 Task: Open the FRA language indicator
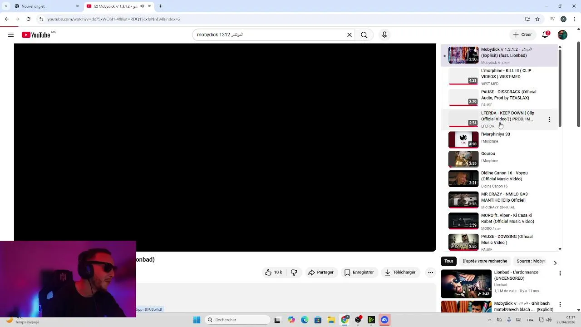(530, 320)
